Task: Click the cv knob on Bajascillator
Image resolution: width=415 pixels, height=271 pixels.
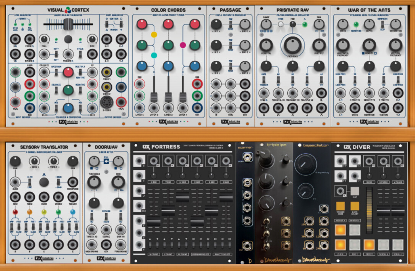Action: tap(306, 191)
